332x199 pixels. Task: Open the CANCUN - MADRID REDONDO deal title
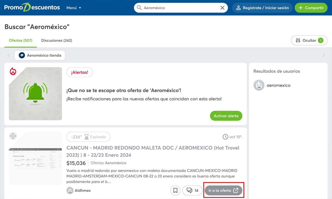click(153, 151)
